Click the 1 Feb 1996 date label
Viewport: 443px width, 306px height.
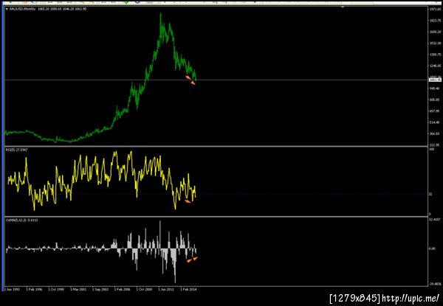(x=34, y=289)
